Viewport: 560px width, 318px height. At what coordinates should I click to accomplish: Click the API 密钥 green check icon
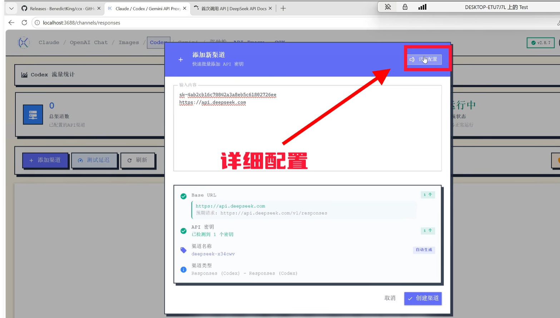click(183, 231)
